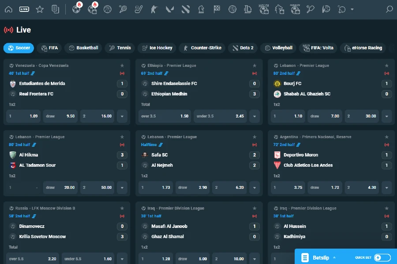Image resolution: width=397 pixels, height=264 pixels.
Task: Open favorites star in top navigation
Action: click(x=40, y=9)
